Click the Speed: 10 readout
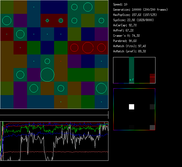Screen dimensions: 182x167 (x=120, y=4)
